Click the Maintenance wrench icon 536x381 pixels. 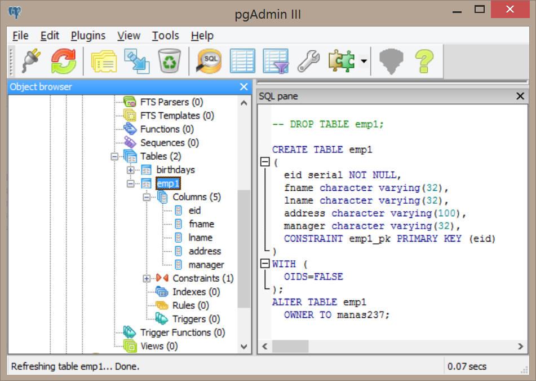pos(309,61)
